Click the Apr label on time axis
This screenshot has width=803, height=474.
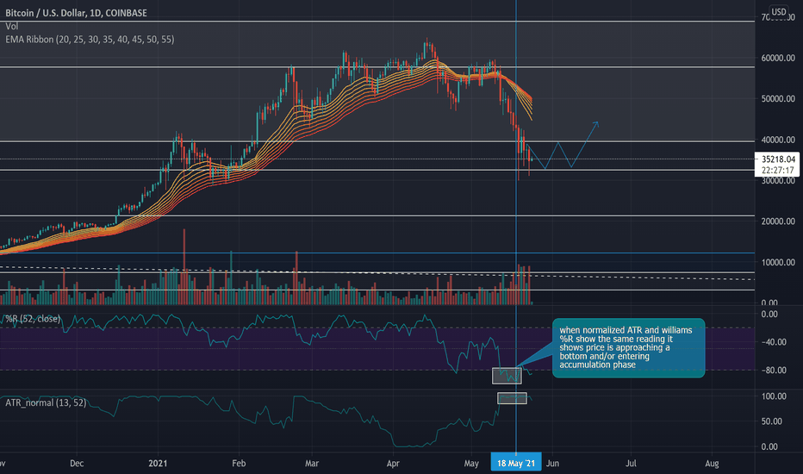tap(393, 464)
